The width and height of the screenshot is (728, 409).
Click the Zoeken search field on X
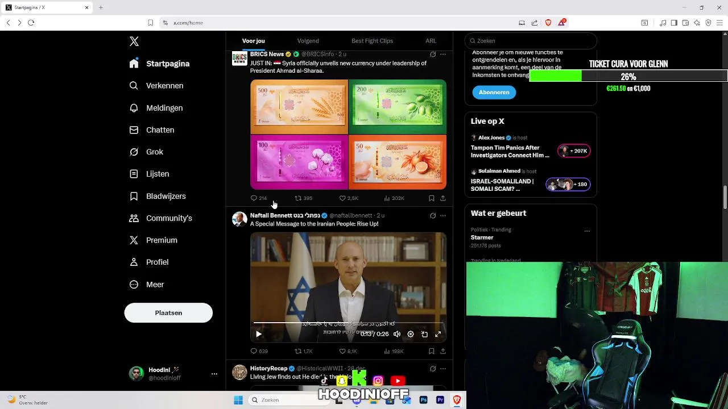point(531,41)
